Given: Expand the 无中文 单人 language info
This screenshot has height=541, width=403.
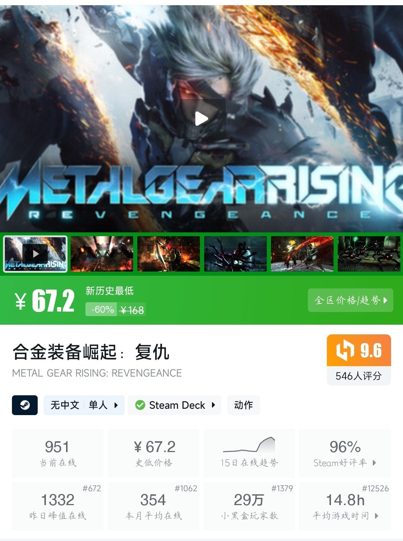Looking at the screenshot, I should pyautogui.click(x=84, y=405).
